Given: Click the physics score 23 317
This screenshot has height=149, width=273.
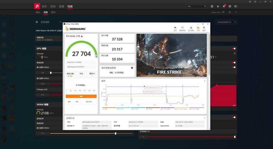Looking at the screenshot, I should (117, 49).
